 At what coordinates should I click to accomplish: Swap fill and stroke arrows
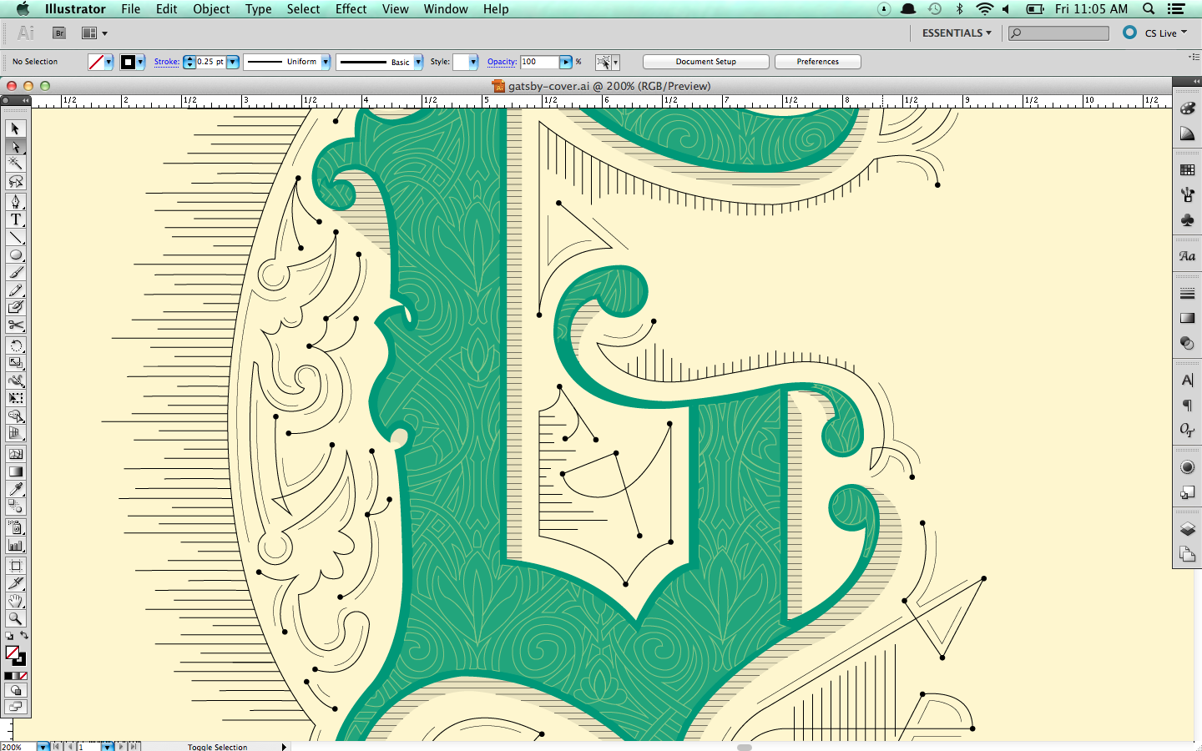(24, 636)
